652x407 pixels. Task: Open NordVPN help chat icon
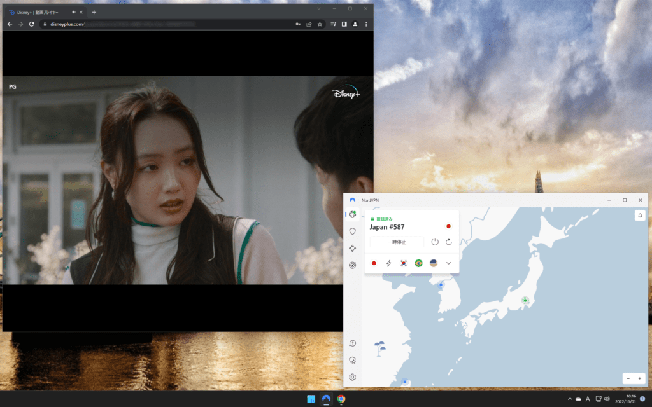click(x=353, y=343)
